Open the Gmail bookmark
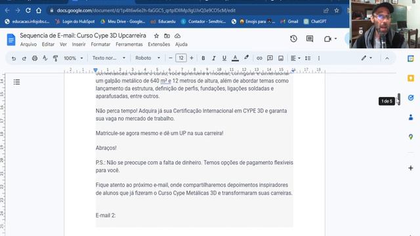The width and height of the screenshot is (420, 236). [x=289, y=22]
